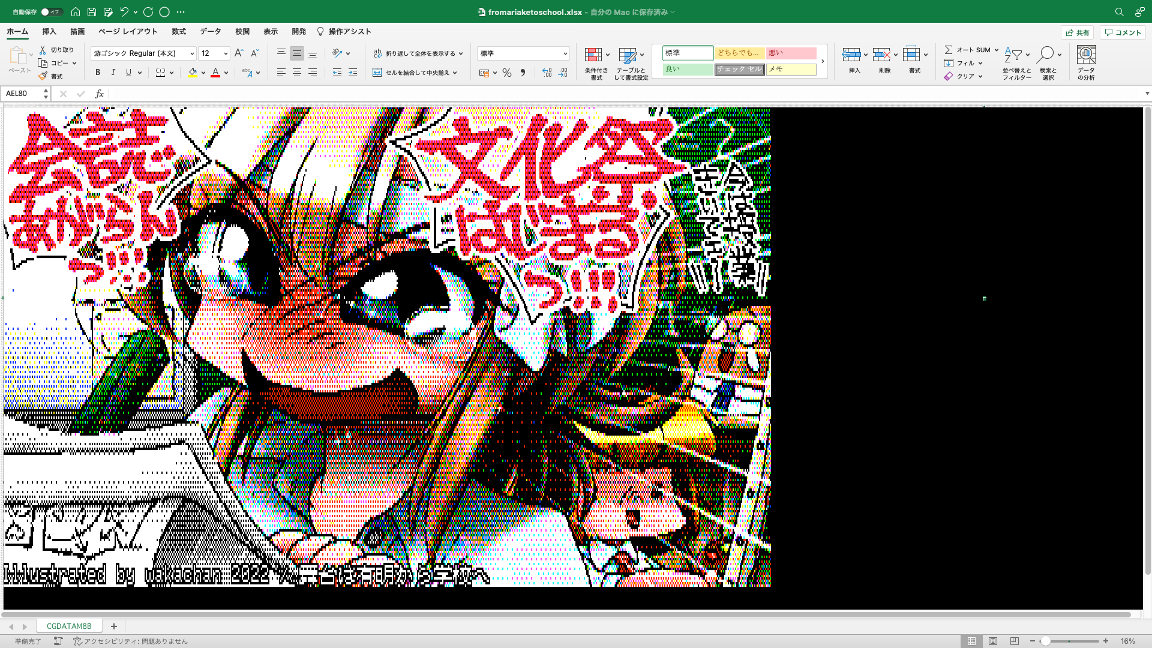Click the percent style icon
Viewport: 1152px width, 648px height.
(507, 73)
